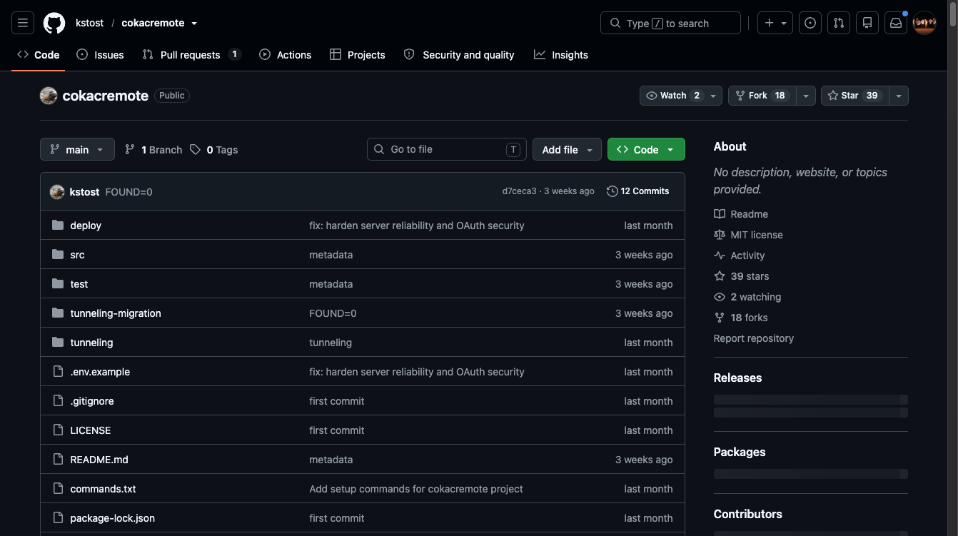Open the Actions tab
958x536 pixels.
pyautogui.click(x=286, y=55)
